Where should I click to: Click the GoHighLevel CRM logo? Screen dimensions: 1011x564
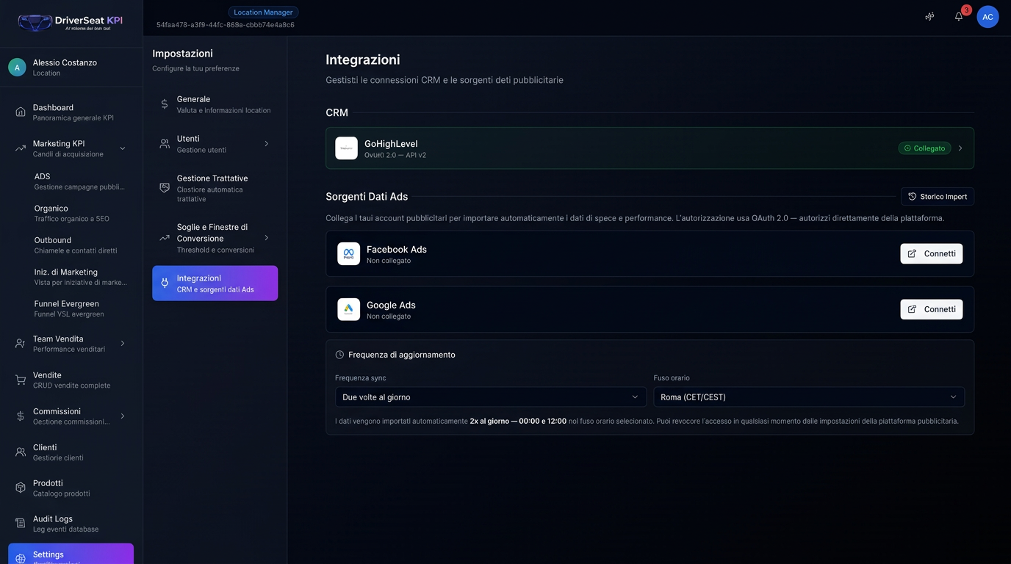click(346, 148)
